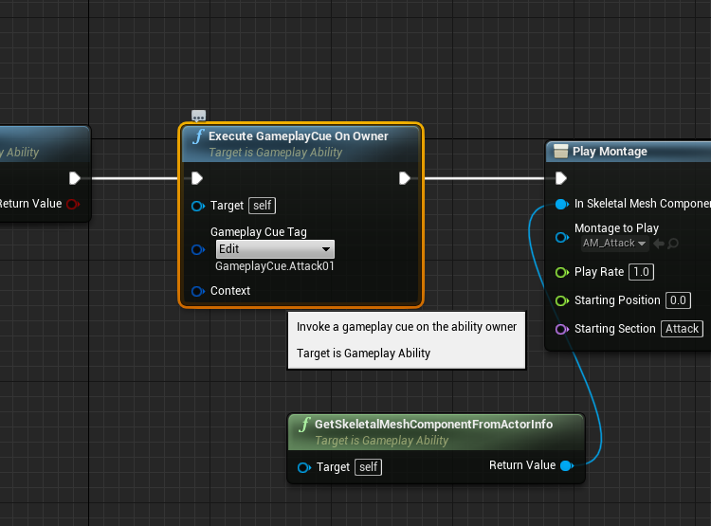Viewport: 711px width, 526px height.
Task: Click the function icon on Execute GameplayCue header
Action: (x=198, y=136)
